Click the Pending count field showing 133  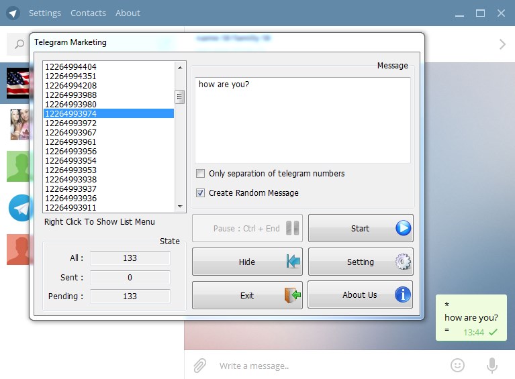point(130,296)
